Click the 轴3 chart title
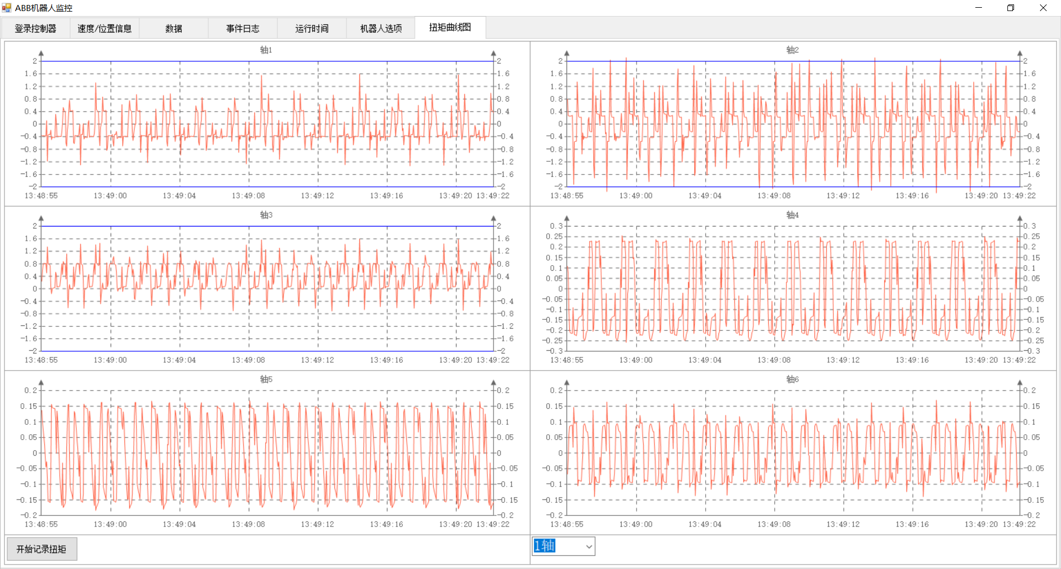 (x=267, y=215)
